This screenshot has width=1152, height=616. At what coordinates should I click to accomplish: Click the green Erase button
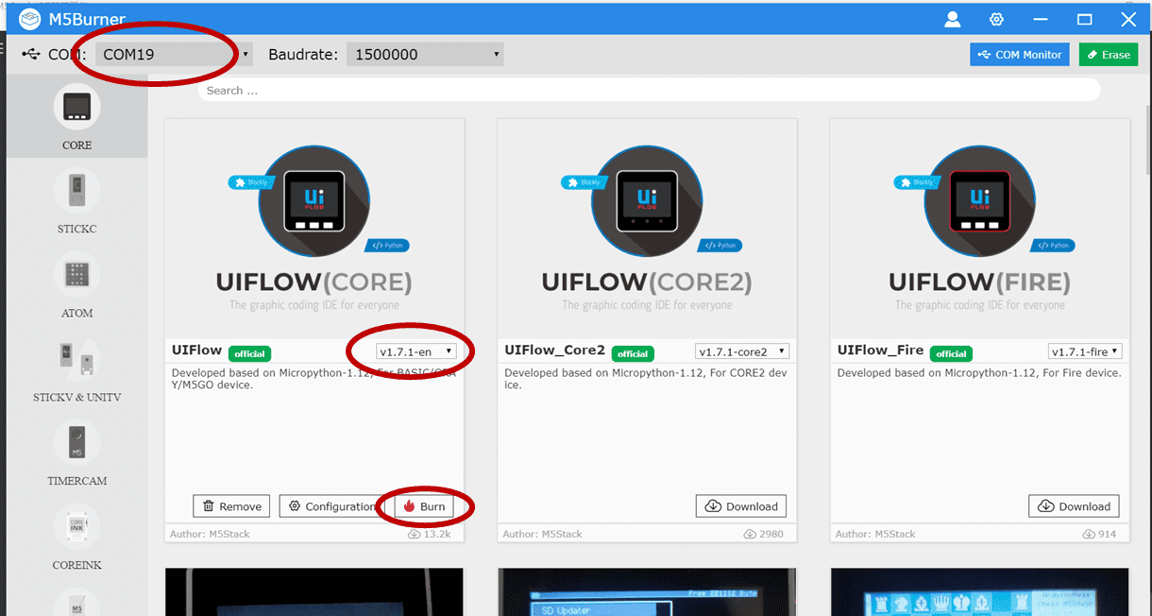[1109, 55]
